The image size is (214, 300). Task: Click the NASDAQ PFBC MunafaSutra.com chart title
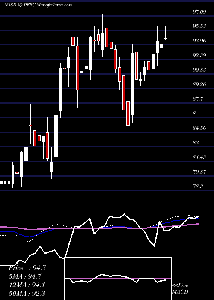[38, 5]
